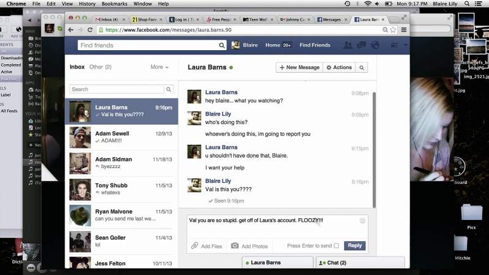Open Blaire profile link in header
Viewport: 489px width, 275px height.
coord(251,45)
